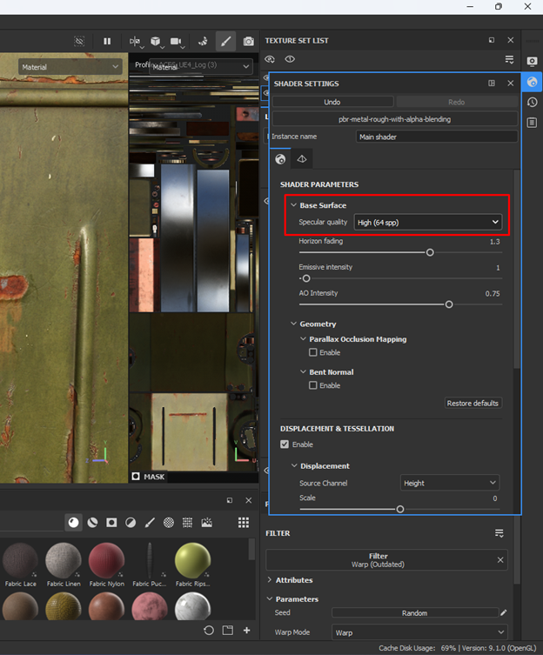Show grid view in the assets shelf
This screenshot has height=655, width=543.
[x=244, y=523]
